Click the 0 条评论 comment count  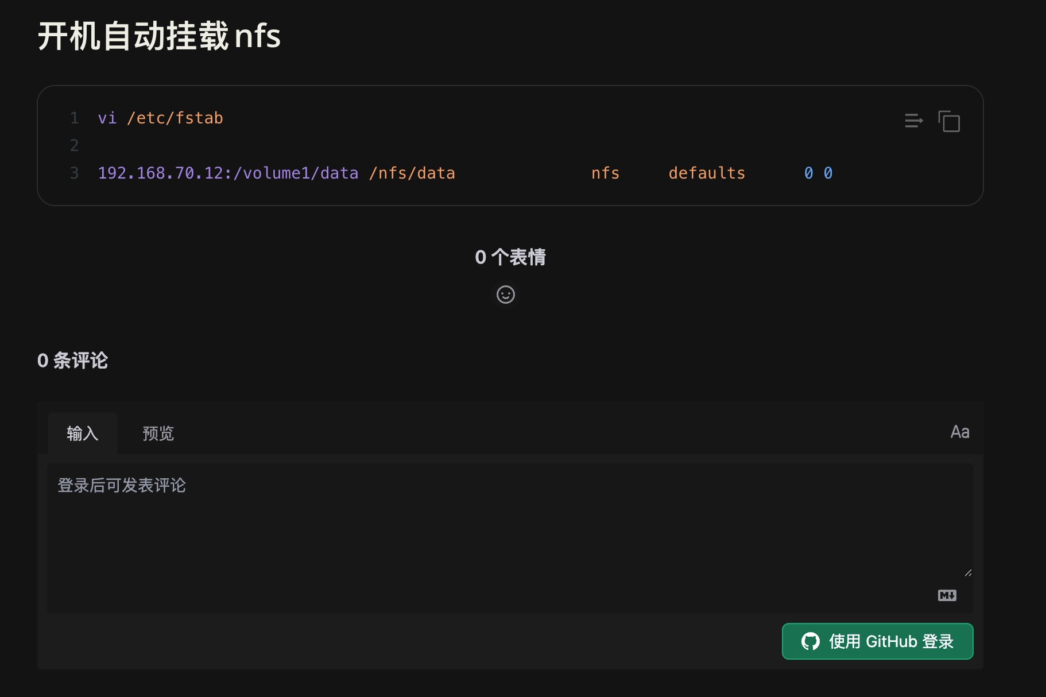[72, 361]
